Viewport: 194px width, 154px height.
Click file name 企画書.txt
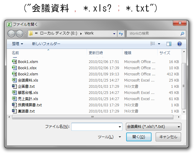click(26, 86)
